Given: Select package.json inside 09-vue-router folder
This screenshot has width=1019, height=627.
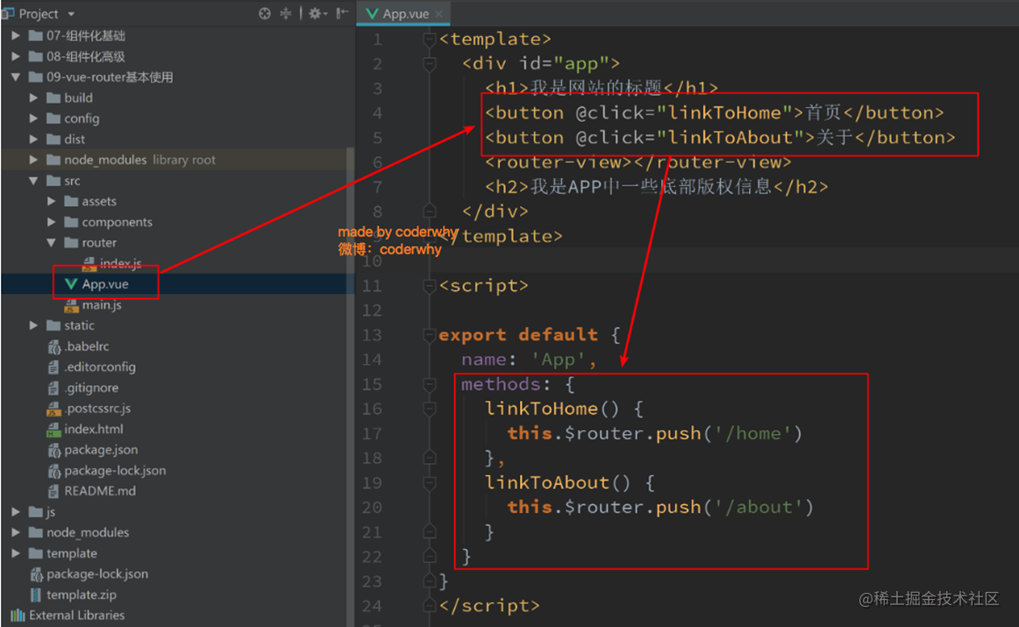Looking at the screenshot, I should click(x=101, y=450).
